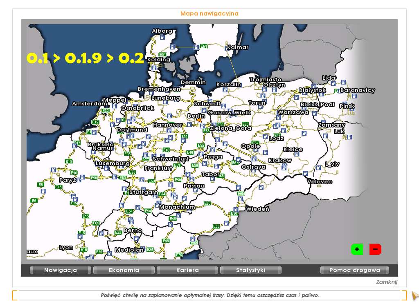Image resolution: width=419 pixels, height=304 pixels.
Task: Click the Zamknij link to close map
Action: (386, 282)
